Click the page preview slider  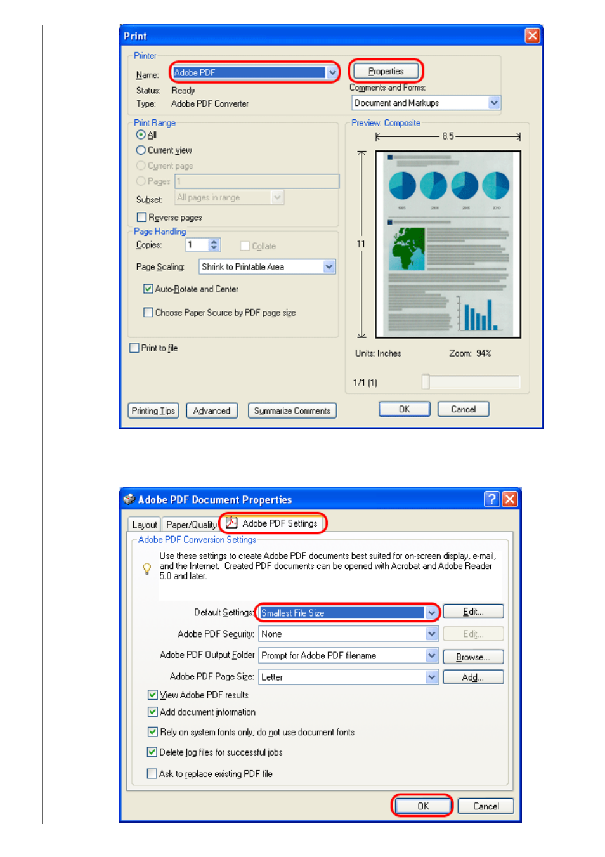[x=426, y=381]
